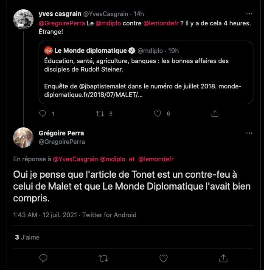Open @YvesCasgrain link in reply line
The width and height of the screenshot is (264, 270).
[75, 159]
